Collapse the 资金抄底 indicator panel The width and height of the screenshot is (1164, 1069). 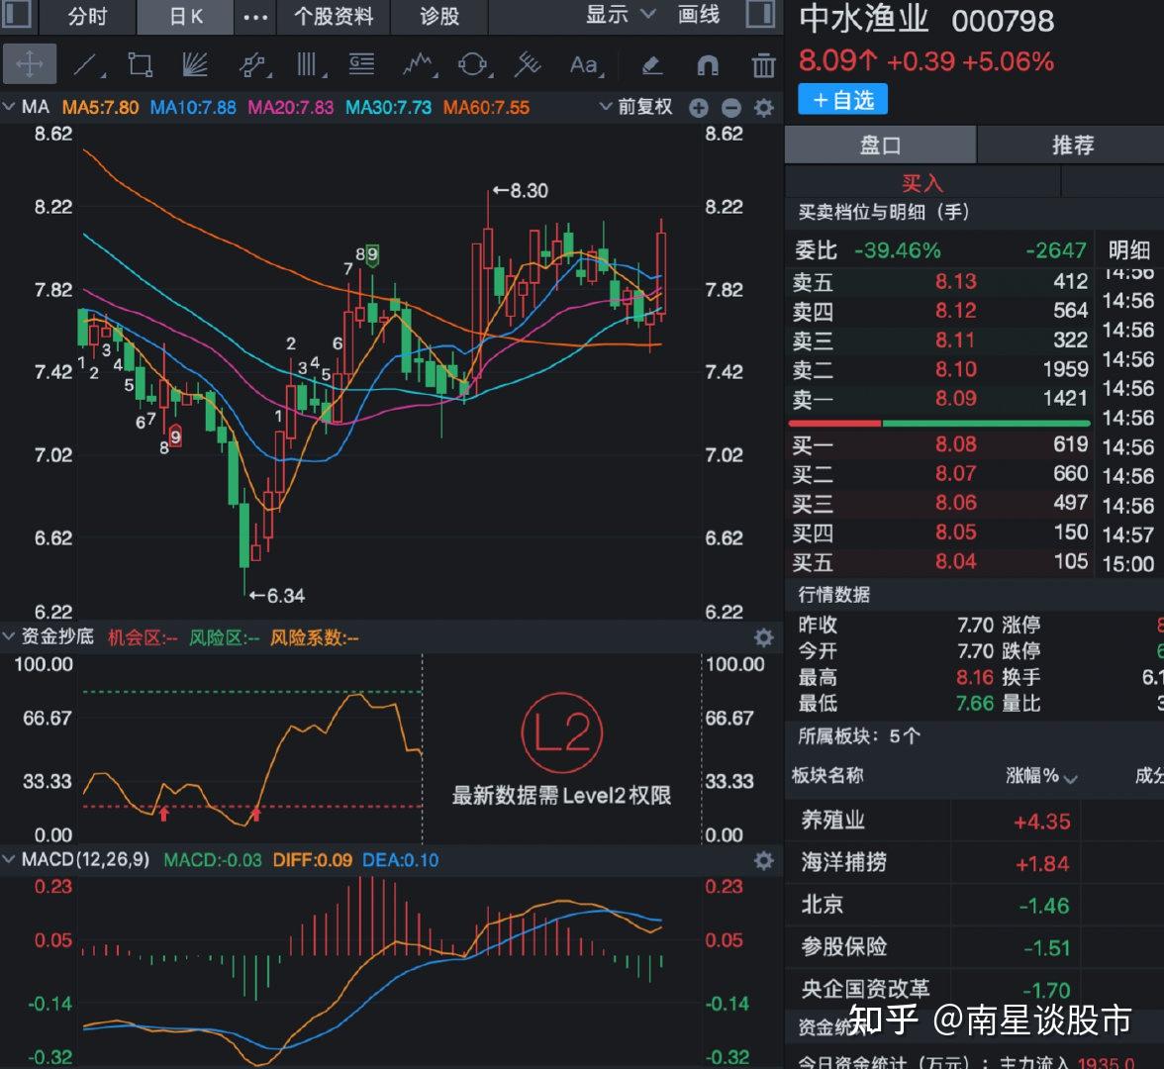click(x=8, y=637)
